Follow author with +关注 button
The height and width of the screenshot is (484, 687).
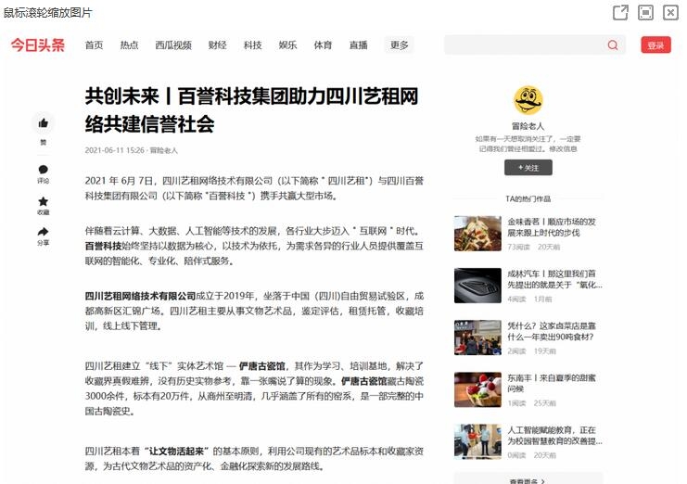(x=528, y=167)
